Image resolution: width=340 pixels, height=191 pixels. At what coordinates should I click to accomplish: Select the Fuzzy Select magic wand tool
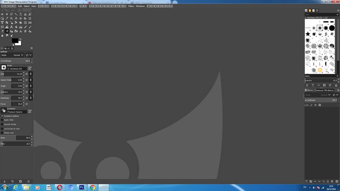coord(16,14)
